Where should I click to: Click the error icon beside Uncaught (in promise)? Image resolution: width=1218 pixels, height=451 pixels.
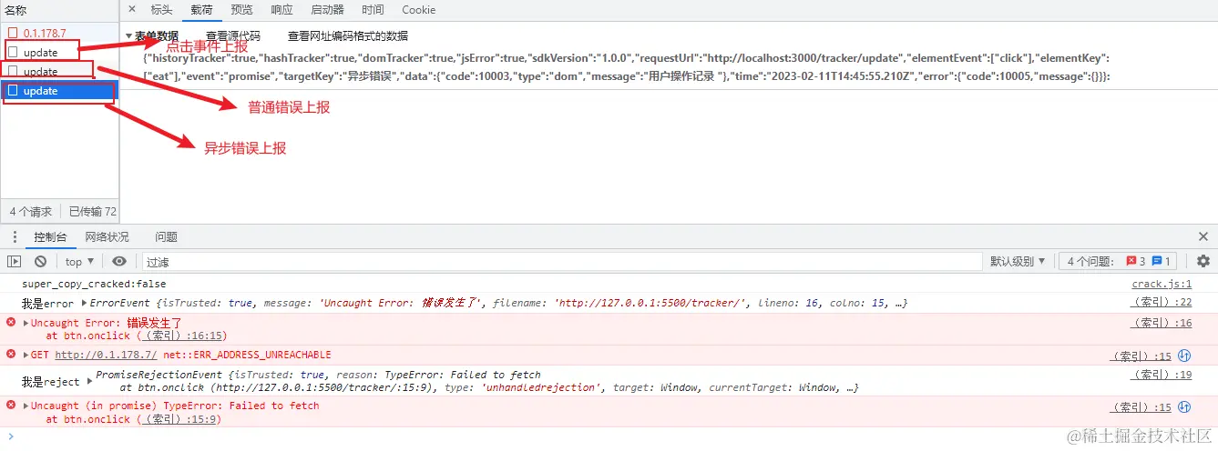(11, 405)
